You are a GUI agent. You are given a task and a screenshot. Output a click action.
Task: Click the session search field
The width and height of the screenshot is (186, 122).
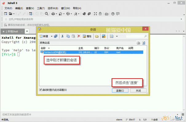point(137,36)
